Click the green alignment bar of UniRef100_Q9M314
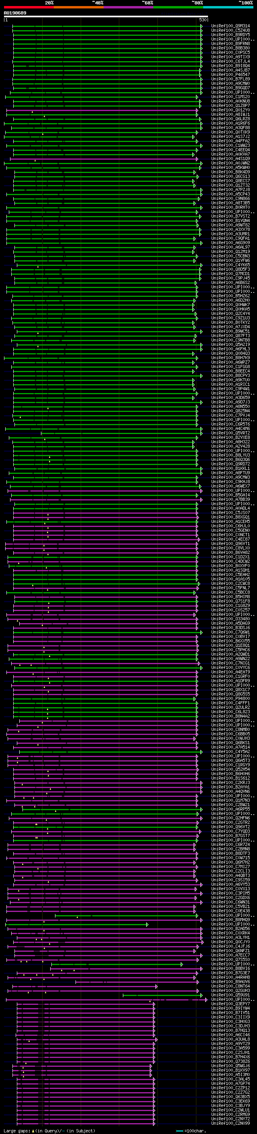 [107, 26]
